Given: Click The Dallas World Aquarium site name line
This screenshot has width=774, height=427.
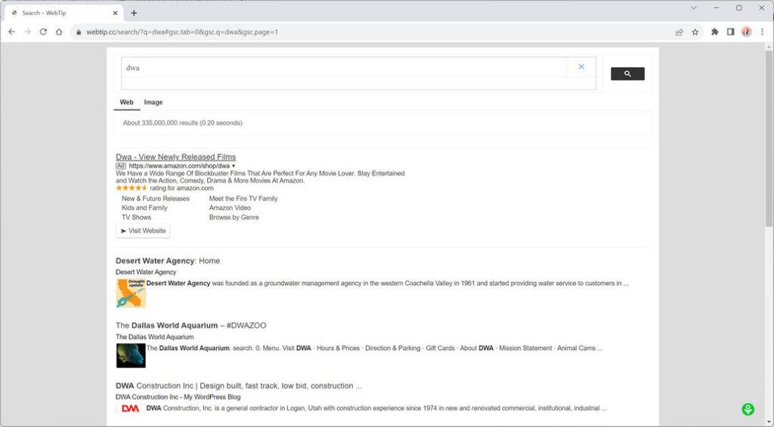Looking at the screenshot, I should pyautogui.click(x=154, y=337).
